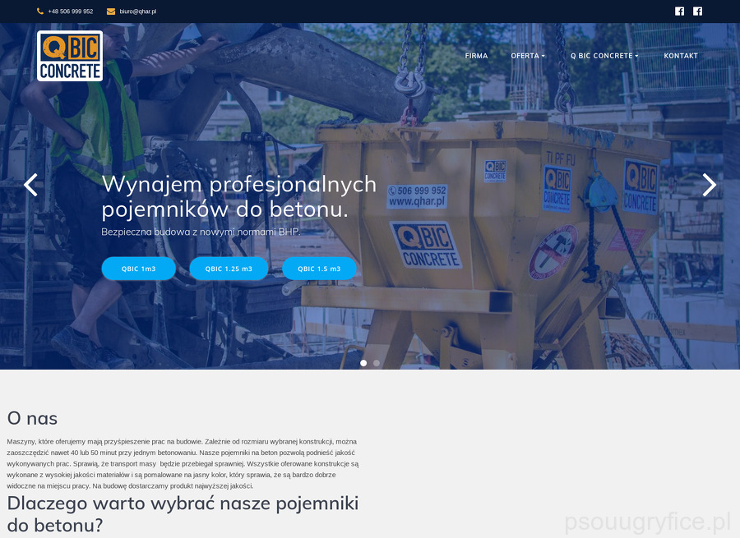Click the 'O nas' section heading
Viewport: 740px width, 538px height.
33,418
